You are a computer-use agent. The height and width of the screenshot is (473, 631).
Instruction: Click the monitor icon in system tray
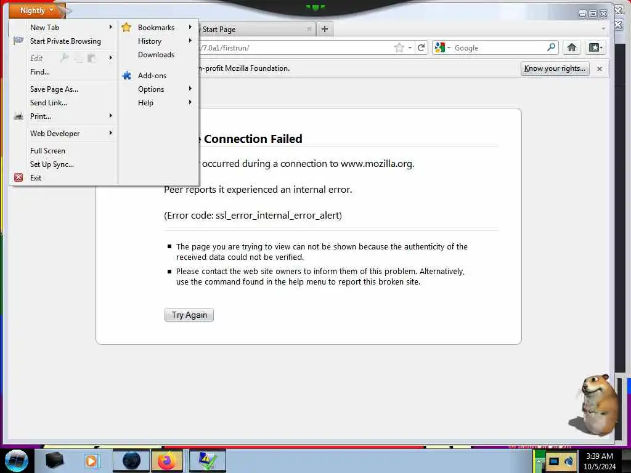(x=554, y=461)
